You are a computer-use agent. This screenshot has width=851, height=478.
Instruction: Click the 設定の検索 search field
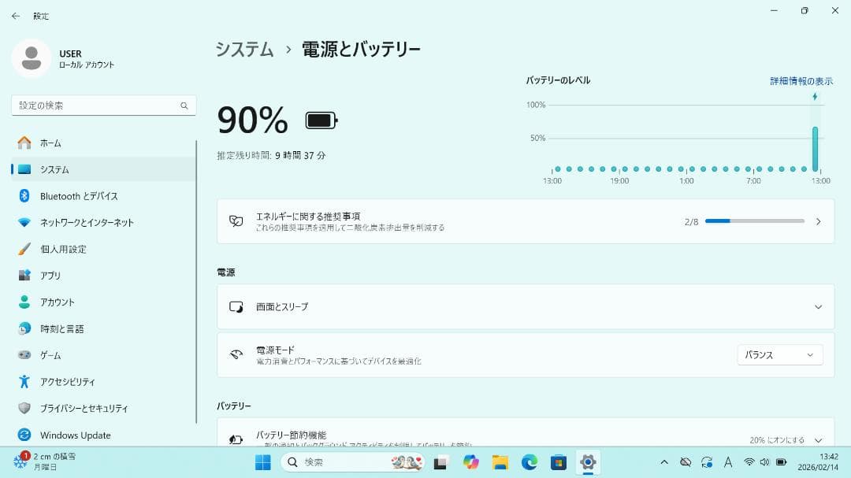[102, 105]
